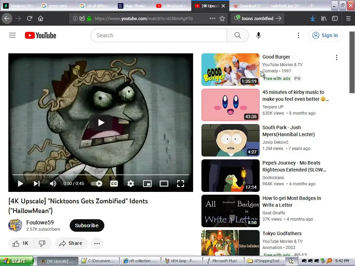Switch to the green sonic Google tab
Image resolution: width=355 pixels, height=266 pixels.
pos(58,6)
